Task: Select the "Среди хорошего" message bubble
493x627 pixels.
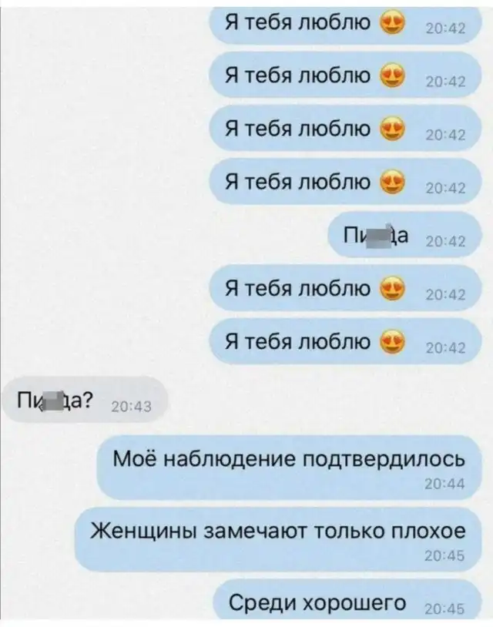Action: coord(347,602)
